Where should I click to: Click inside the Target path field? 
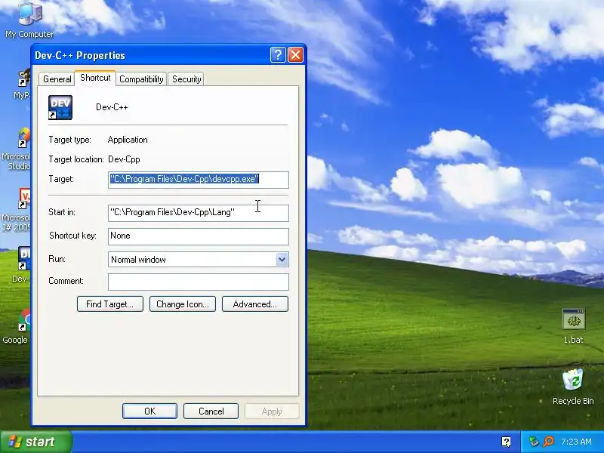tap(199, 180)
